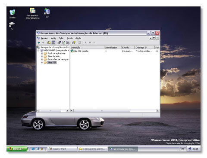Restore the inner MDI child window
The image size is (207, 158).
(x=154, y=38)
